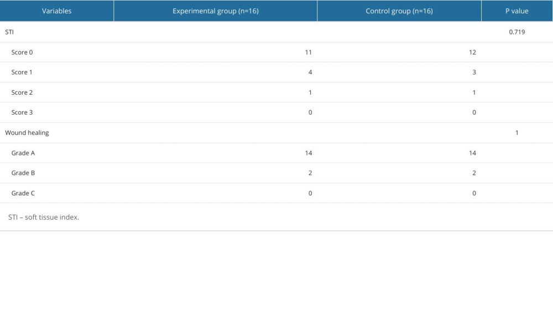This screenshot has width=553, height=332.
Task: Click the footnote 'STI – soft tissue index.'
Action: 43,217
